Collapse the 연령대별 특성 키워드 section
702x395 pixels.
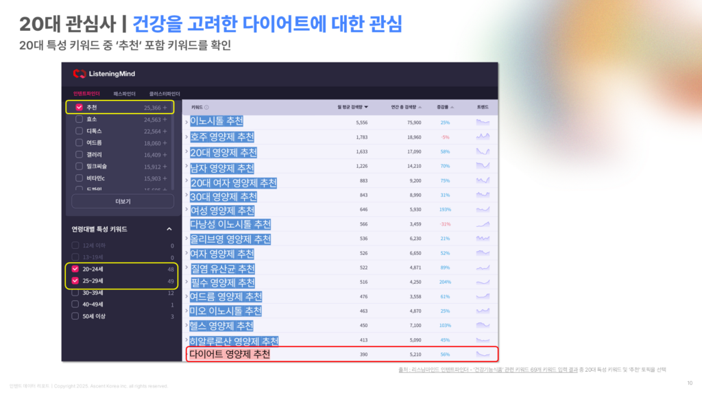point(169,229)
